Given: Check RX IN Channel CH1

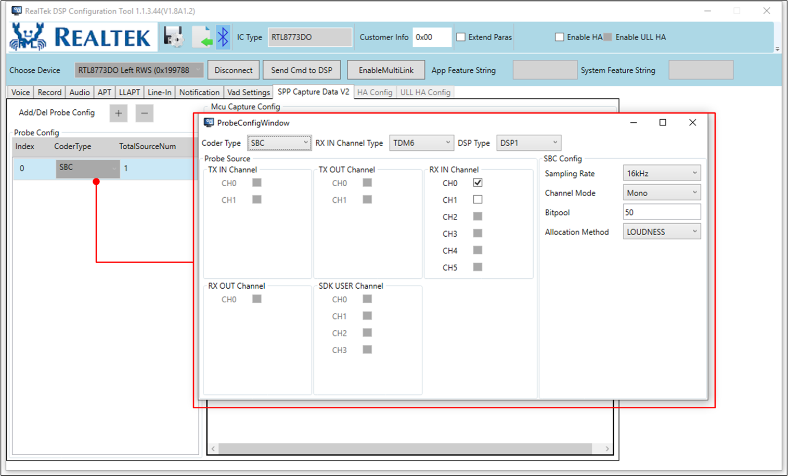Looking at the screenshot, I should click(x=477, y=199).
